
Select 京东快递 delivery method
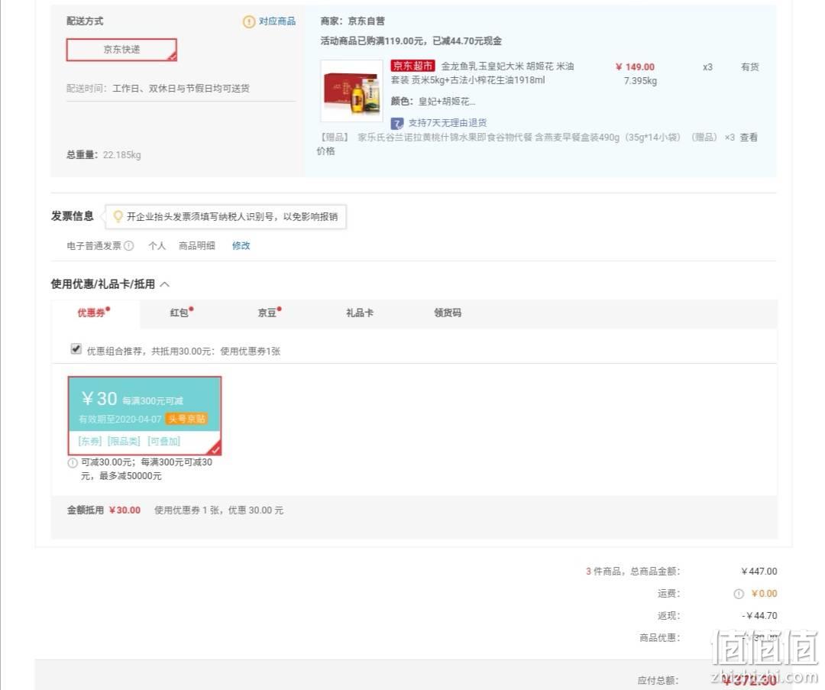[x=121, y=50]
